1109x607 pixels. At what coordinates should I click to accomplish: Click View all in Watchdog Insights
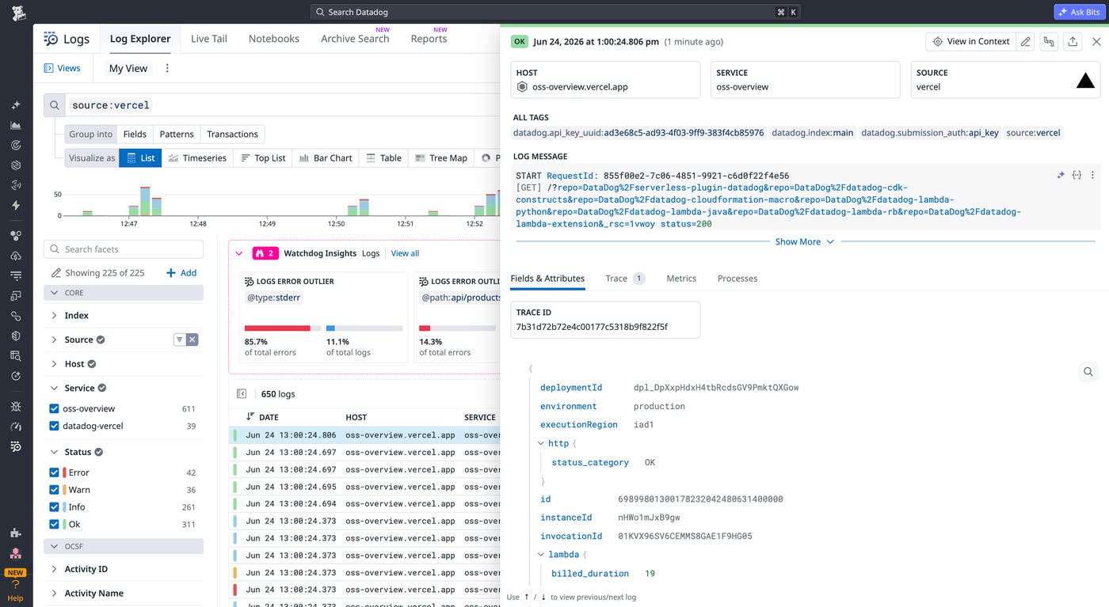(x=405, y=253)
